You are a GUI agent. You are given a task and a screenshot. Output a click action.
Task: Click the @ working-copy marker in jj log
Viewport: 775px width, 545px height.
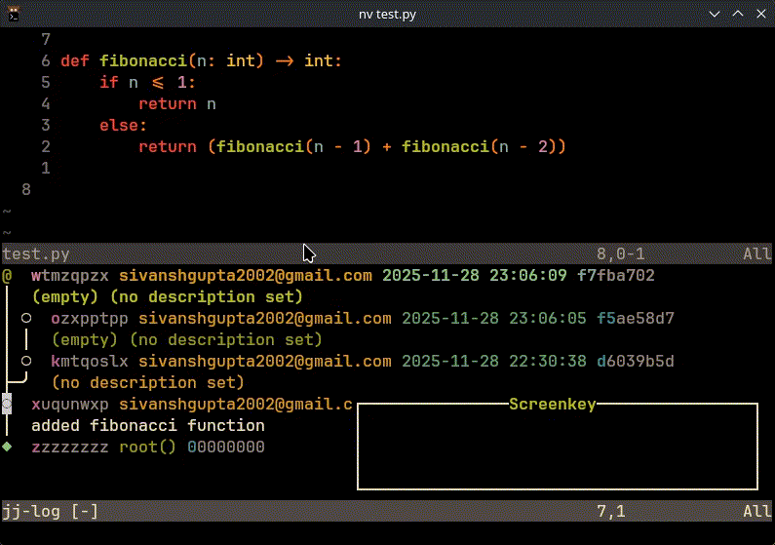point(8,276)
